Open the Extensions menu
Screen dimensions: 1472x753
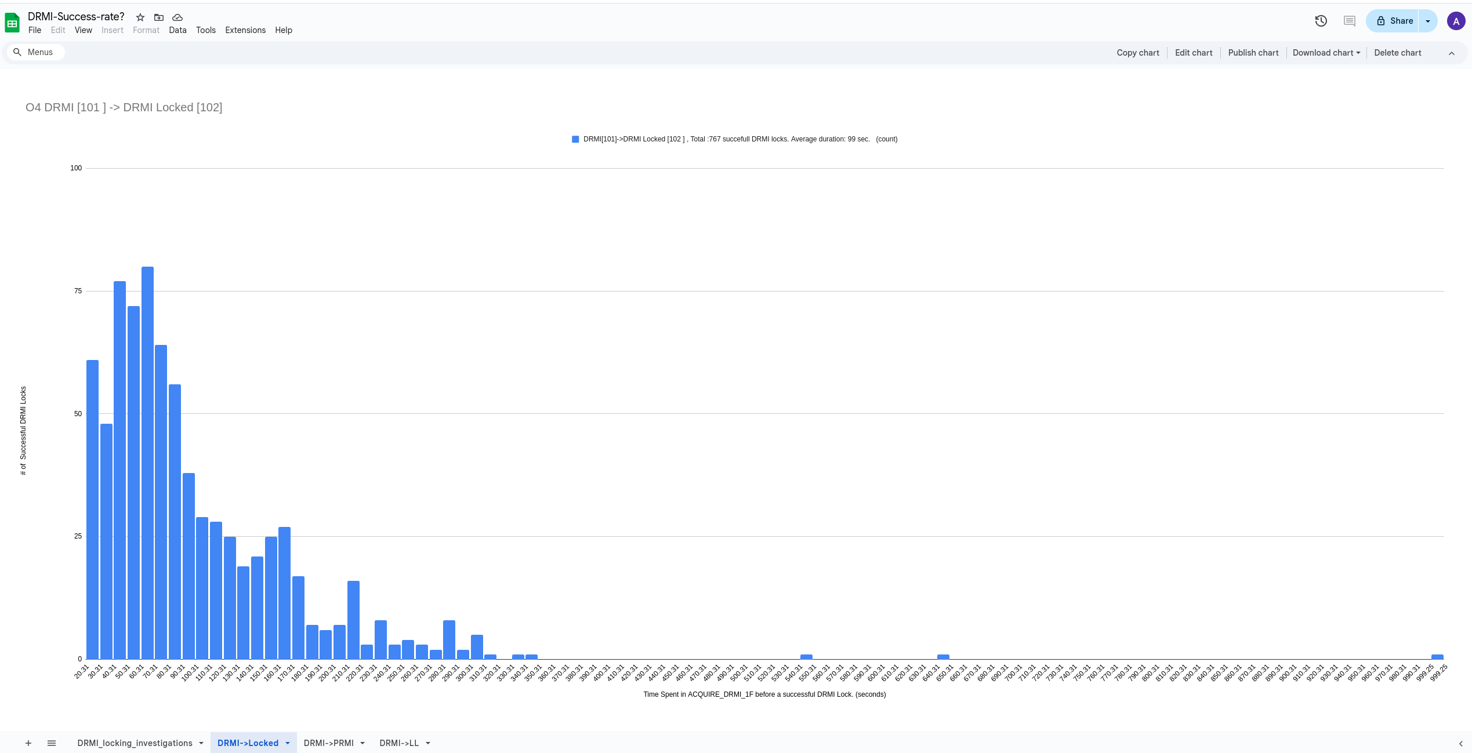pos(245,30)
